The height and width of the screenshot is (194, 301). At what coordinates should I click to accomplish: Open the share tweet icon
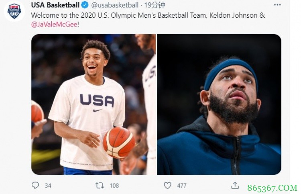click(x=235, y=185)
